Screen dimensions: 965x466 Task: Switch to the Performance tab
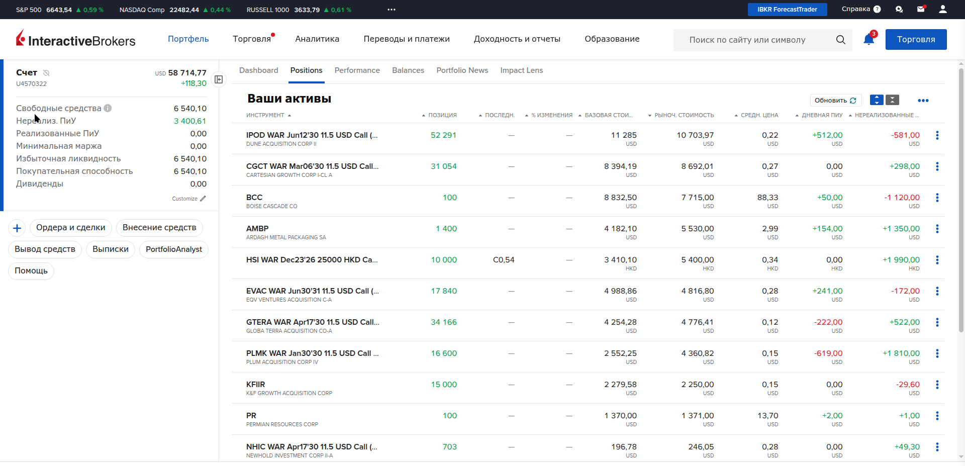(x=357, y=70)
